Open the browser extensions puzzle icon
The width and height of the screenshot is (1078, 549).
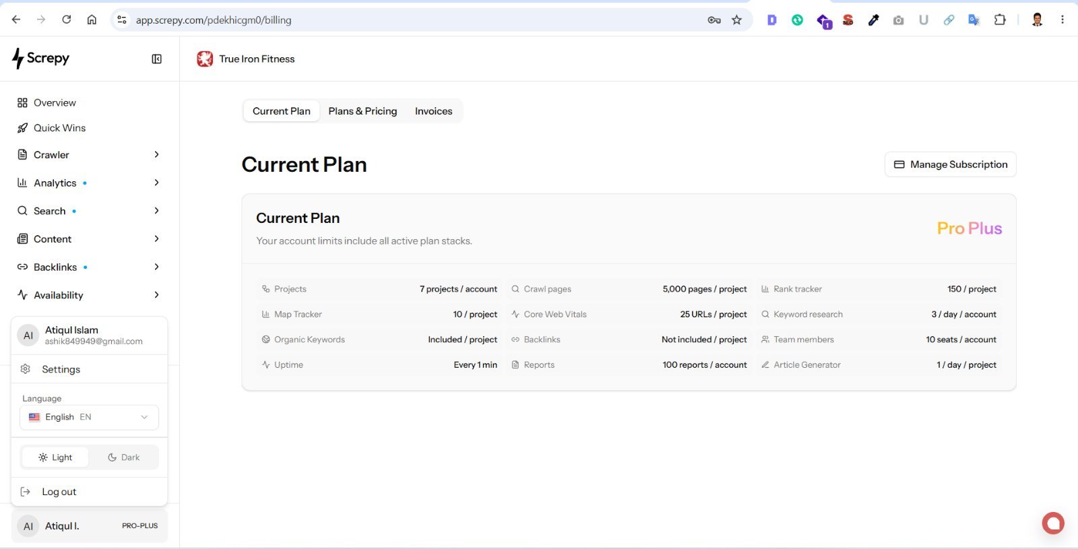pos(1000,20)
